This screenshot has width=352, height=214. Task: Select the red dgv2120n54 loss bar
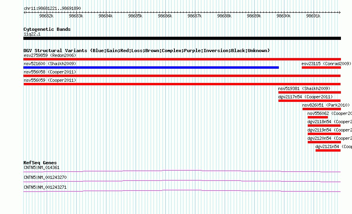point(324,142)
